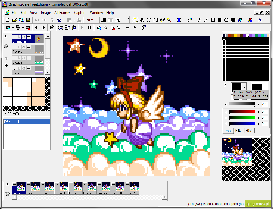Open the Capture menu
Viewport: 273px width, 209px height.
(80, 13)
